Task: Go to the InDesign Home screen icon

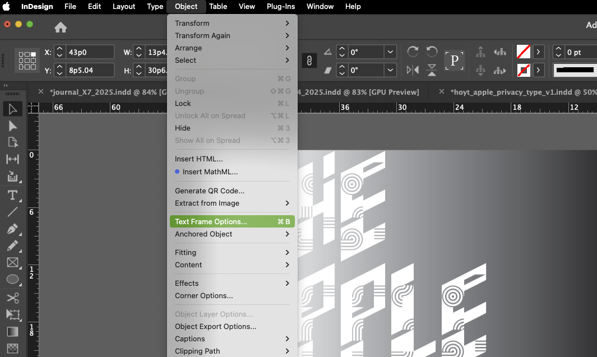Action: click(x=61, y=27)
